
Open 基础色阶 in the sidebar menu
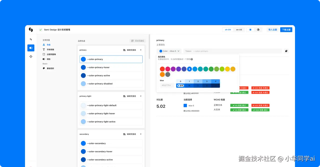coord(50,68)
